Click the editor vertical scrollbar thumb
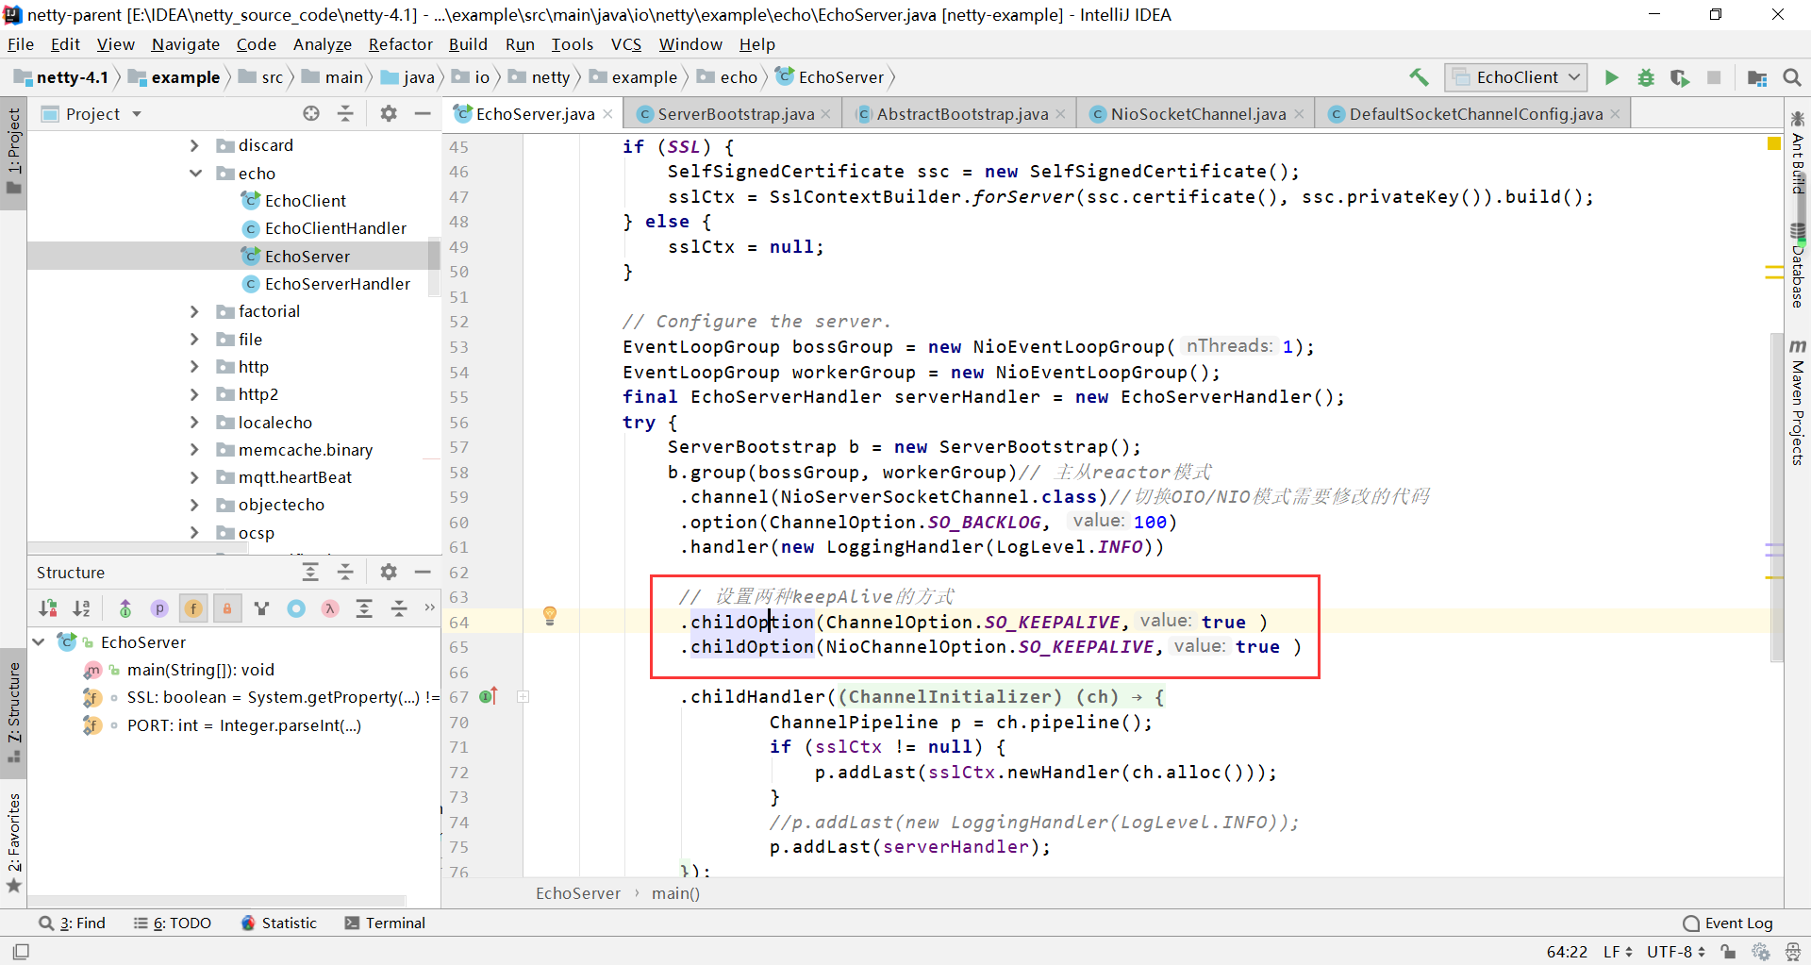Viewport: 1811px width, 965px height. [1777, 497]
